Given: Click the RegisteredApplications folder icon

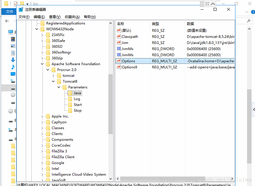Looking at the screenshot, I should point(42,23).
